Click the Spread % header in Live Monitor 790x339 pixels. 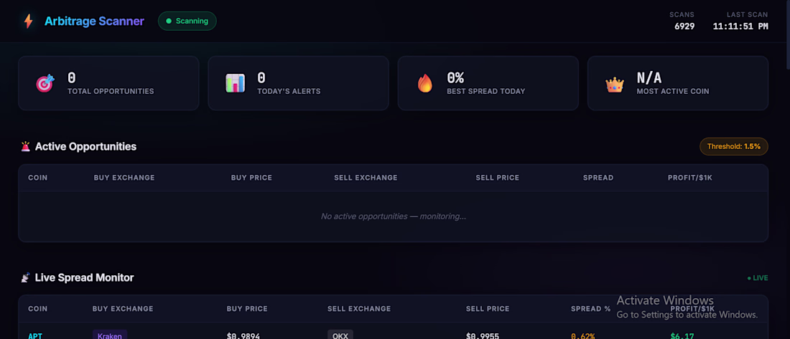(590, 309)
